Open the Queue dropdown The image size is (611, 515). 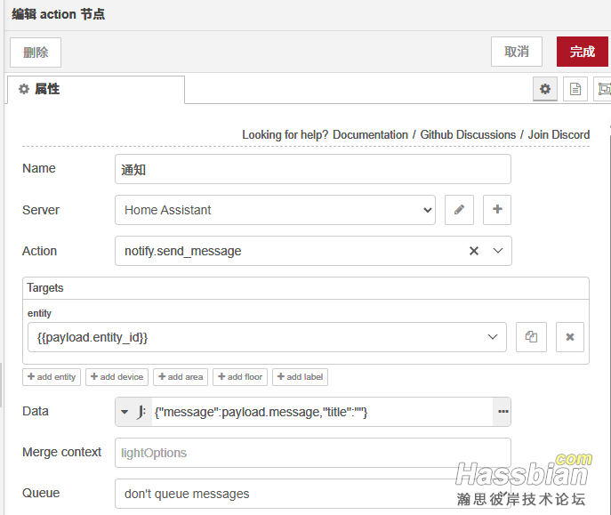tap(313, 494)
